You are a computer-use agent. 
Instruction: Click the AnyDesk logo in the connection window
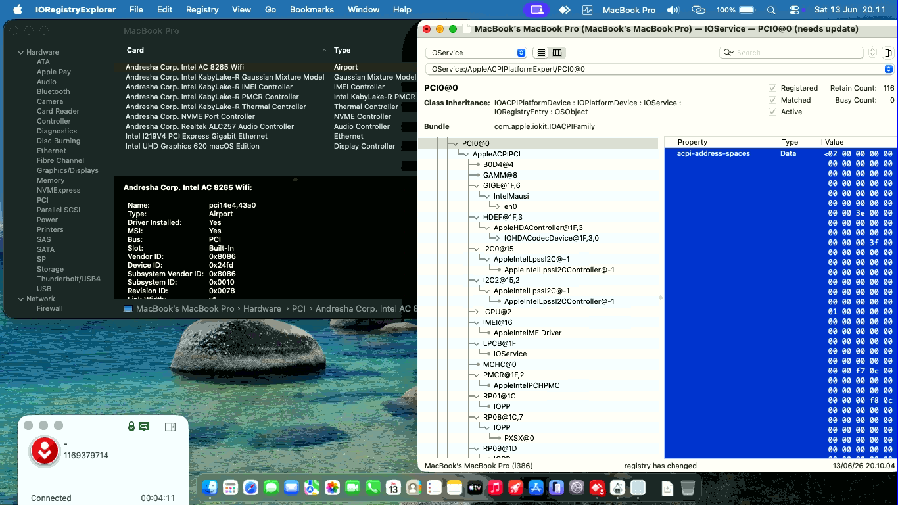pyautogui.click(x=45, y=451)
